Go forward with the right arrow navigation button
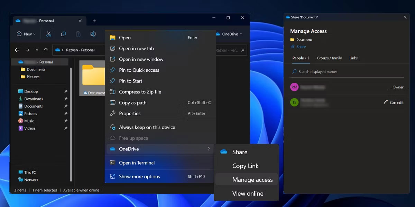This screenshot has height=207, width=415. (x=27, y=50)
